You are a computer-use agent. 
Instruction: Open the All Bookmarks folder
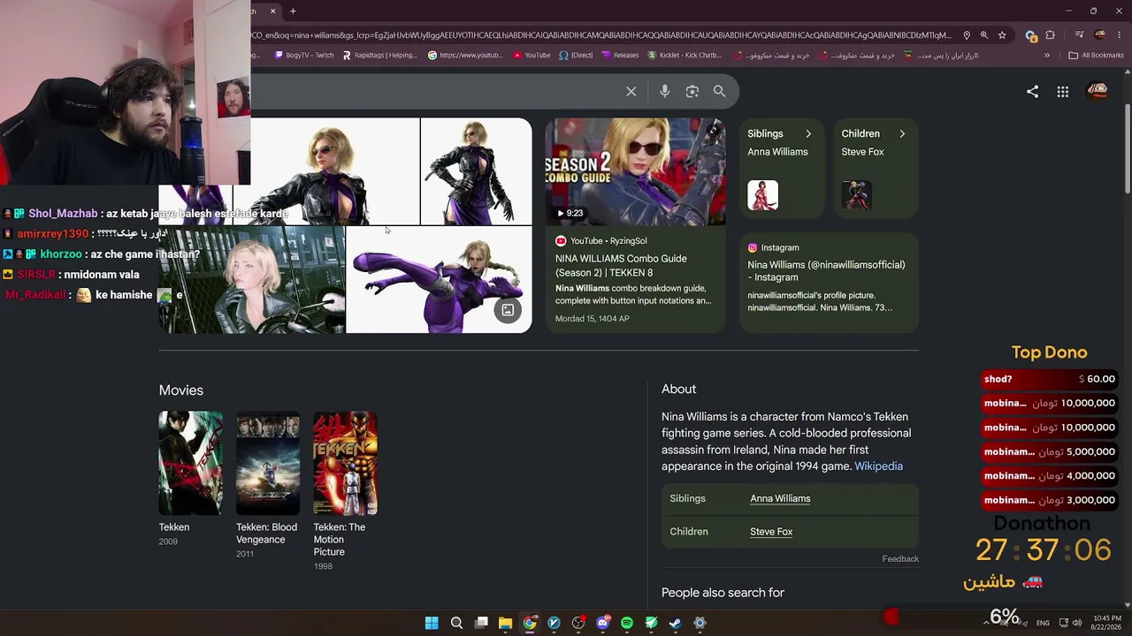[1097, 55]
